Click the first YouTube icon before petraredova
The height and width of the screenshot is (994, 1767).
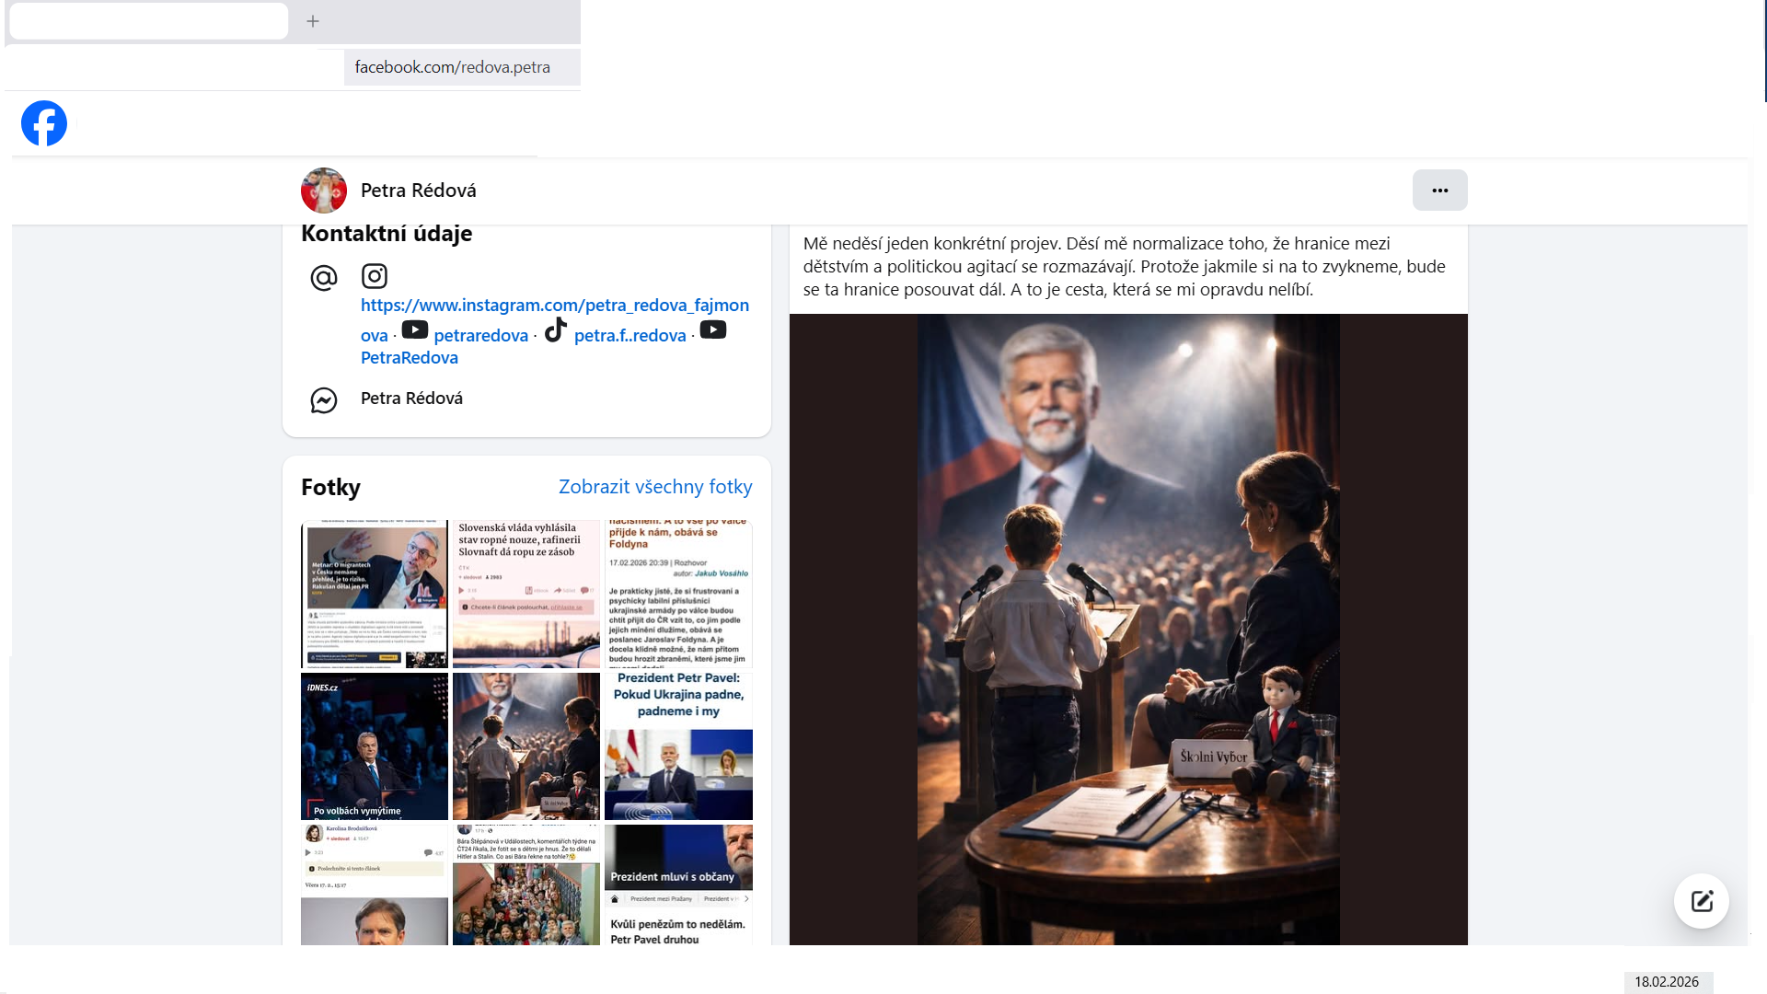coord(415,330)
